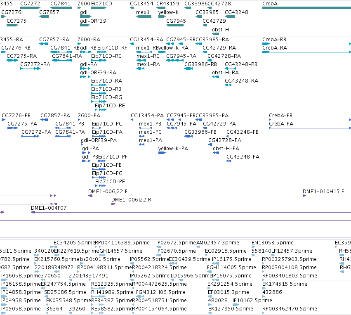Click transcript CG42729-RA label
The width and height of the screenshot is (351, 315).
pos(219,48)
